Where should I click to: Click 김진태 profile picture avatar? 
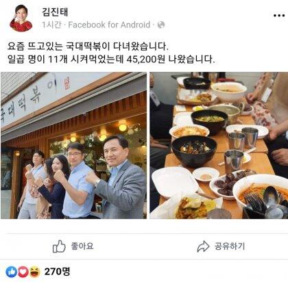pyautogui.click(x=21, y=18)
